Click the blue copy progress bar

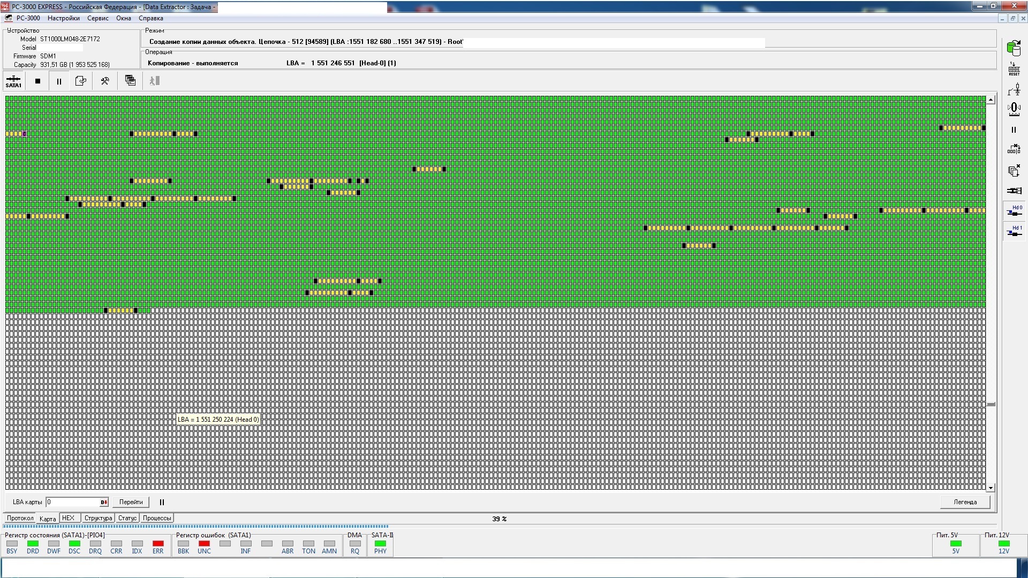click(x=196, y=527)
